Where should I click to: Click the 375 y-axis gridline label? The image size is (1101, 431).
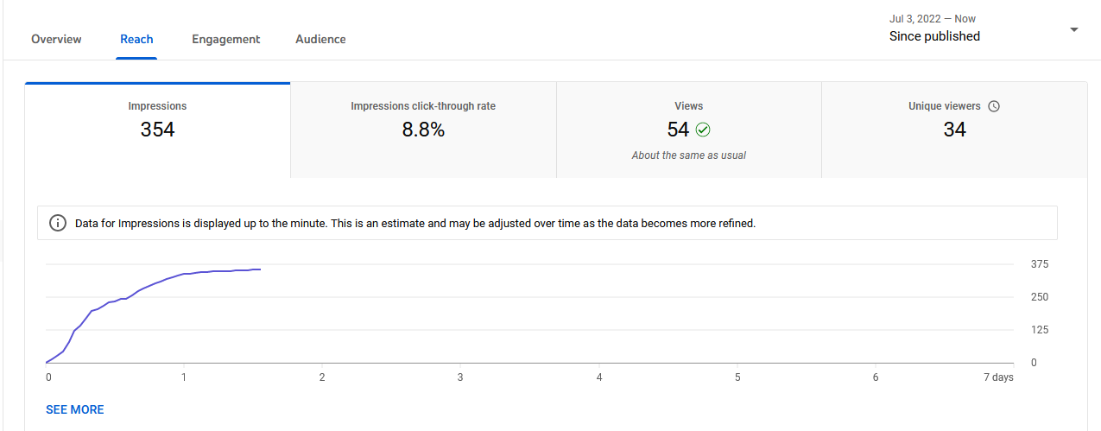point(1040,264)
